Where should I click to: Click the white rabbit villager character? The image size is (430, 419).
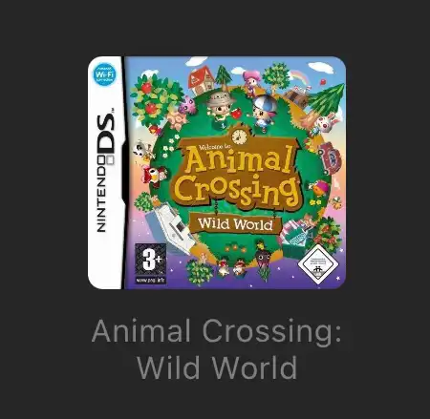pyautogui.click(x=325, y=124)
